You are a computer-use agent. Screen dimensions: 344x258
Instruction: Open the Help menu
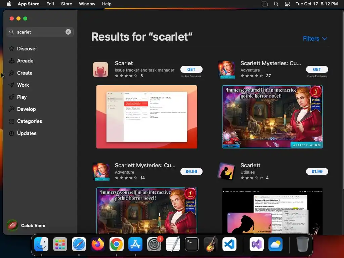[106, 4]
